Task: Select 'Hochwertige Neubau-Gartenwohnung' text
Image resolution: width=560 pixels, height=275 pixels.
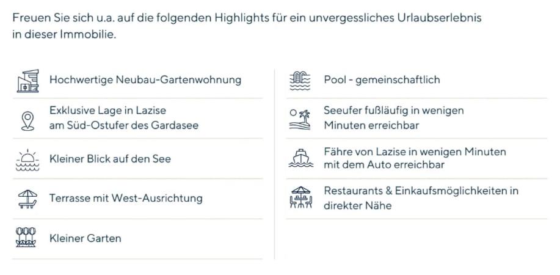Action: click(145, 80)
